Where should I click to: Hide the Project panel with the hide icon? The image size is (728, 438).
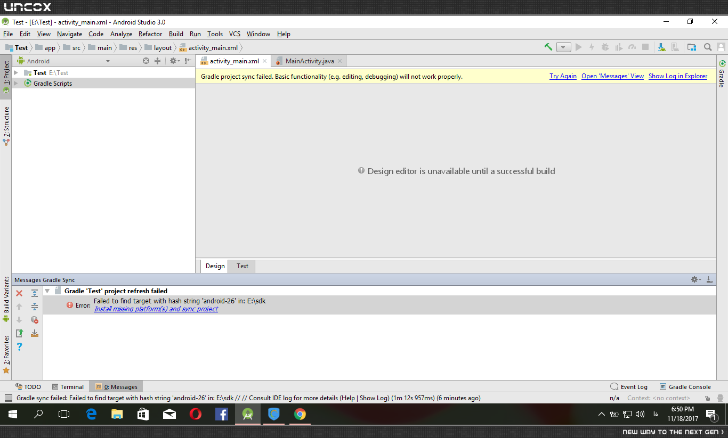(x=188, y=61)
